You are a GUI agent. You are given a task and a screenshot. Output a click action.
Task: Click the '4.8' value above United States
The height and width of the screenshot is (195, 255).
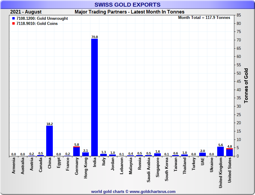[x=229, y=146]
